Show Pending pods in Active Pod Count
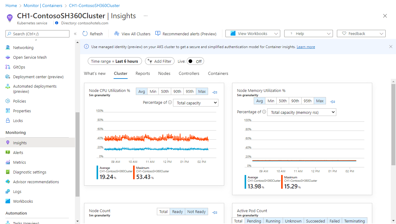 tap(254, 221)
